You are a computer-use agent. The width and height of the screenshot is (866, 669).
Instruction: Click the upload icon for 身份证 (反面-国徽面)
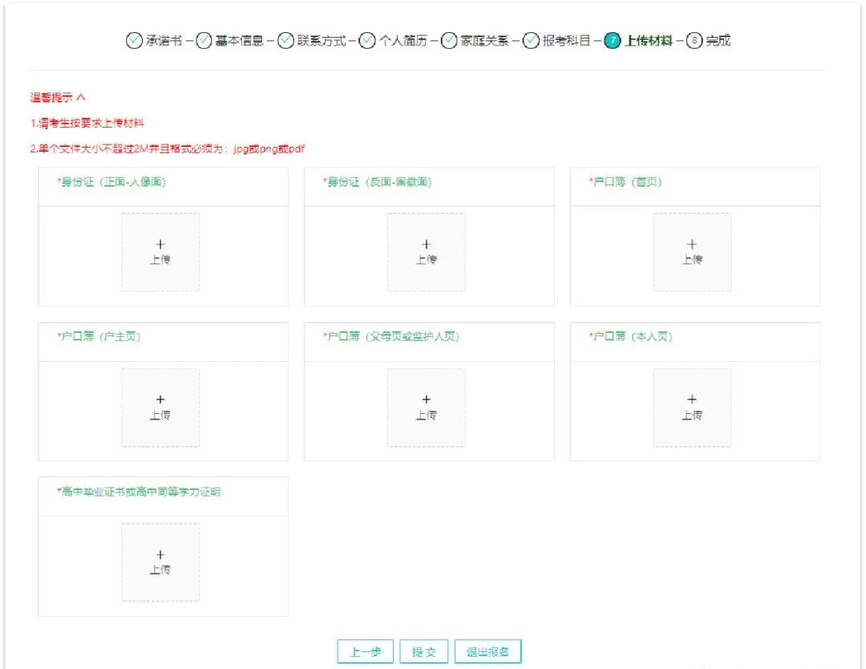(426, 252)
